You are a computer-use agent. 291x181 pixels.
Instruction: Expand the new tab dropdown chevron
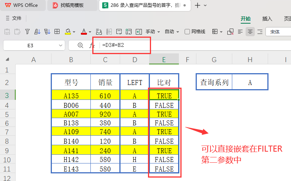pos(205,5)
